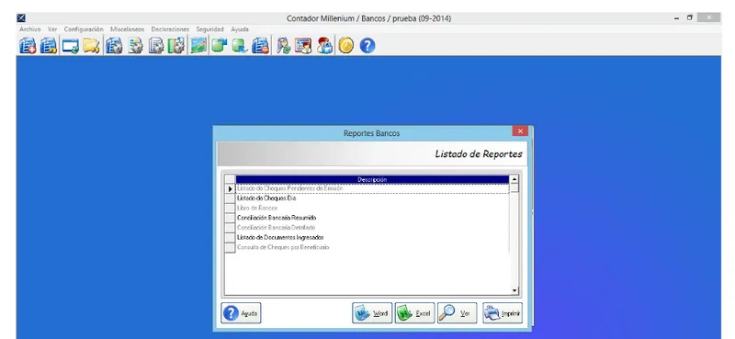Open the Ayuda menu
735x339 pixels.
point(240,29)
